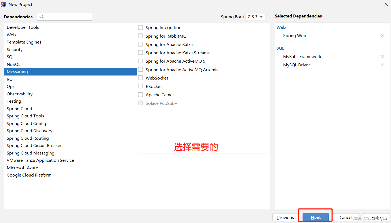Click the Next button
The height and width of the screenshot is (223, 391).
(316, 217)
